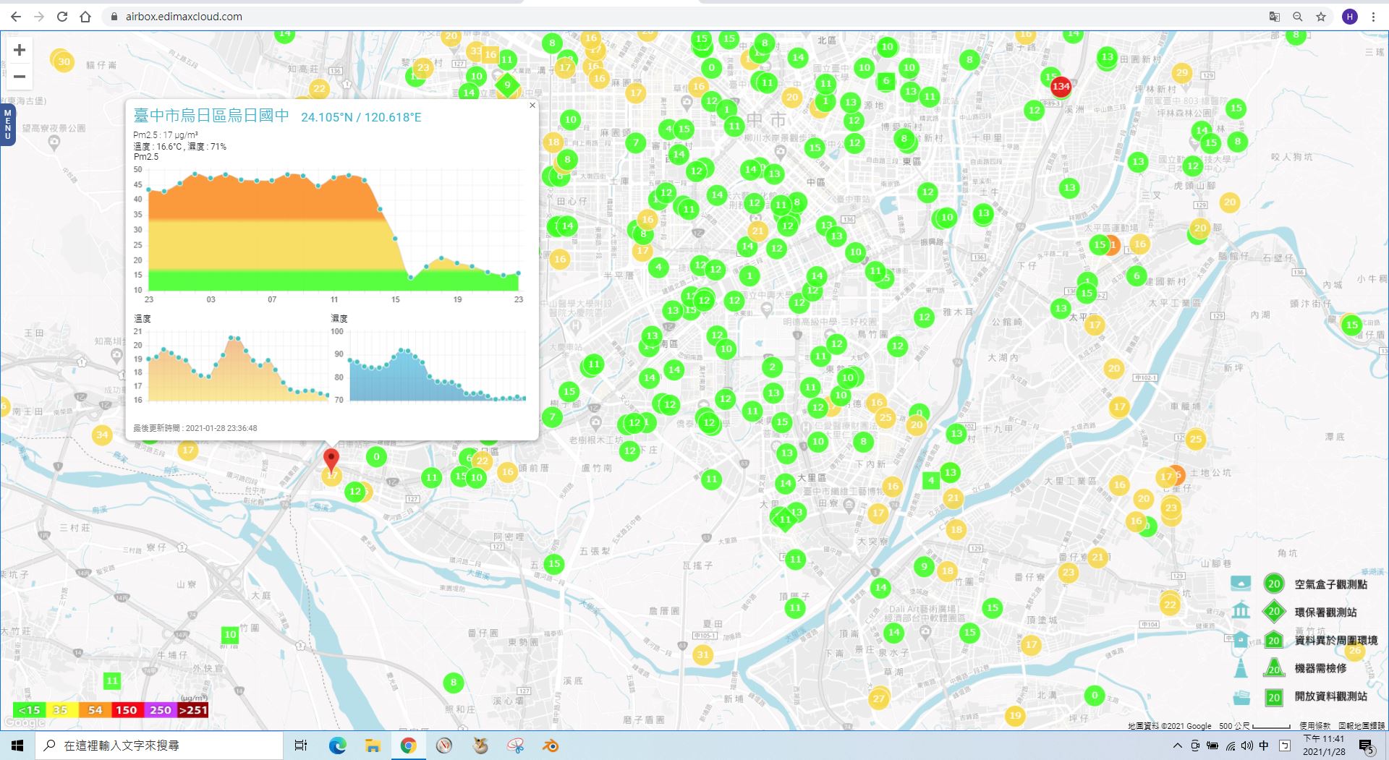Click the 資料異於周圍環境 legend label
1389x760 pixels.
click(x=1335, y=641)
